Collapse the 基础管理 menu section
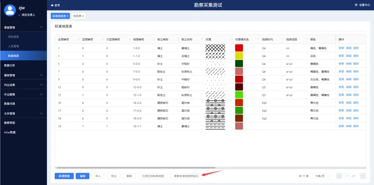Image resolution: width=374 pixels, height=185 pixels. (x=41, y=27)
